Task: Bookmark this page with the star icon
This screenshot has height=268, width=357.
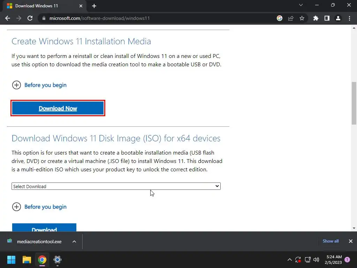Action: click(302, 18)
